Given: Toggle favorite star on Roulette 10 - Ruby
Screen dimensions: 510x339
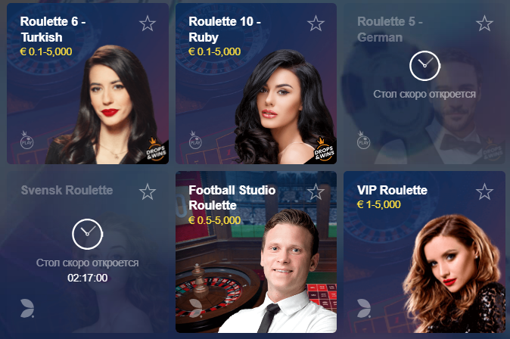Looking at the screenshot, I should pyautogui.click(x=316, y=23).
